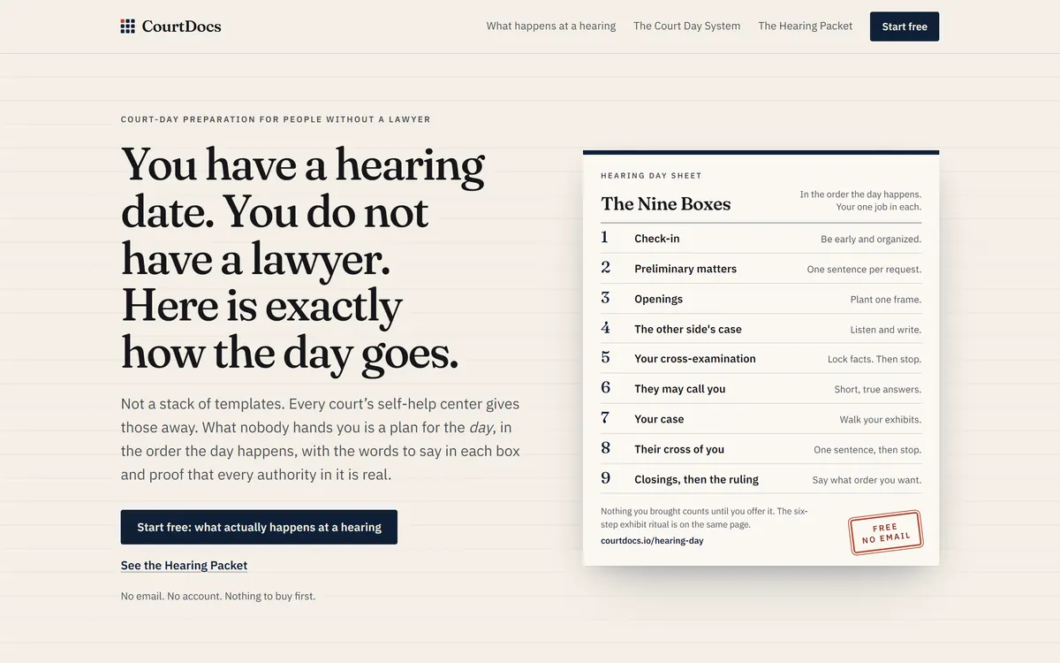This screenshot has width=1060, height=663.
Task: Click 'Lock facts. Then stop.' note
Action: point(874,360)
